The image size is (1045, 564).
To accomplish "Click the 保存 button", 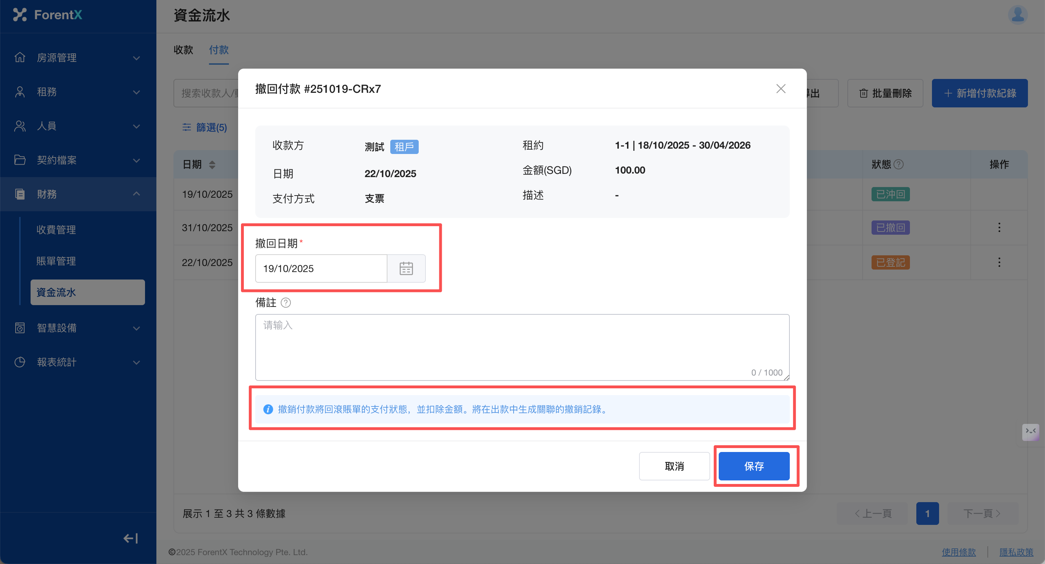I will pos(754,466).
